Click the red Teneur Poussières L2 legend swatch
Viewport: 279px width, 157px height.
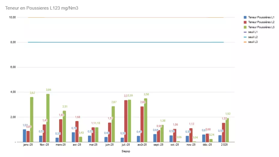245,22
